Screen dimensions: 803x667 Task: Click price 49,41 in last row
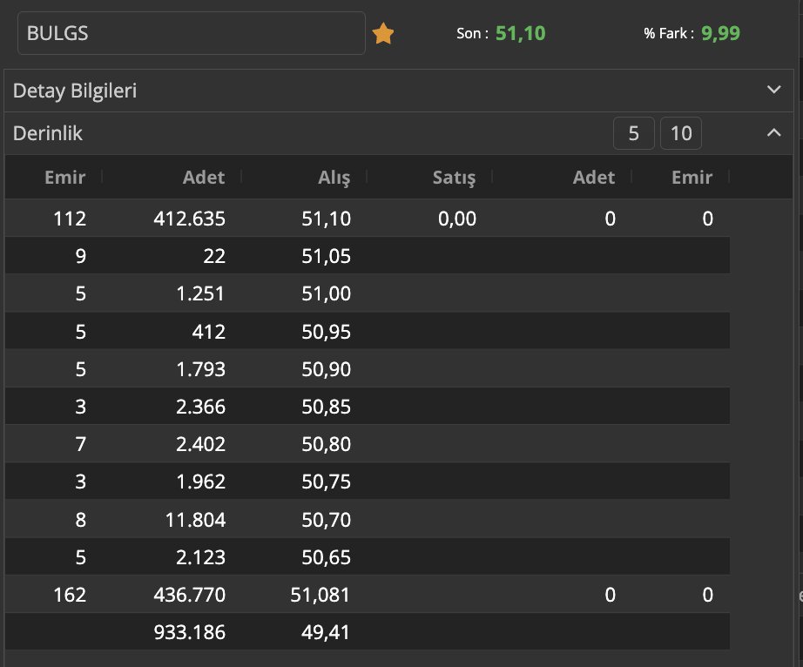click(x=325, y=632)
